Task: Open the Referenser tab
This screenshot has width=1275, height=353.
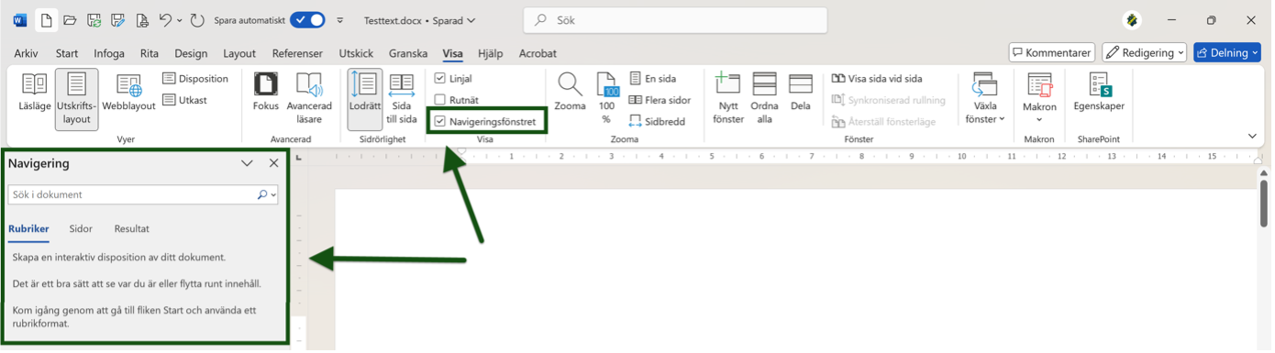Action: [297, 53]
